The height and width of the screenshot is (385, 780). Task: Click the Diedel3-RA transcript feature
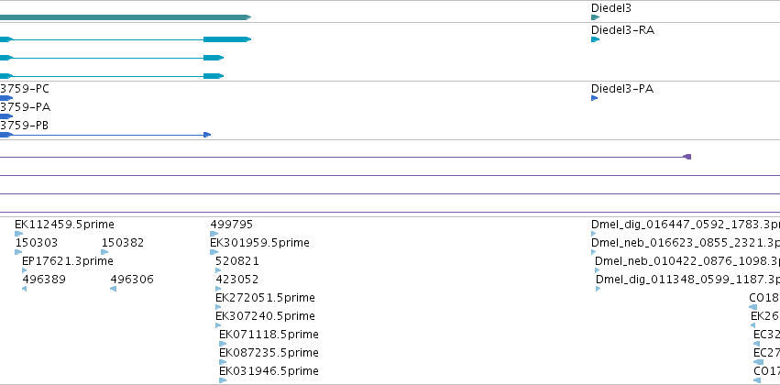(x=595, y=39)
